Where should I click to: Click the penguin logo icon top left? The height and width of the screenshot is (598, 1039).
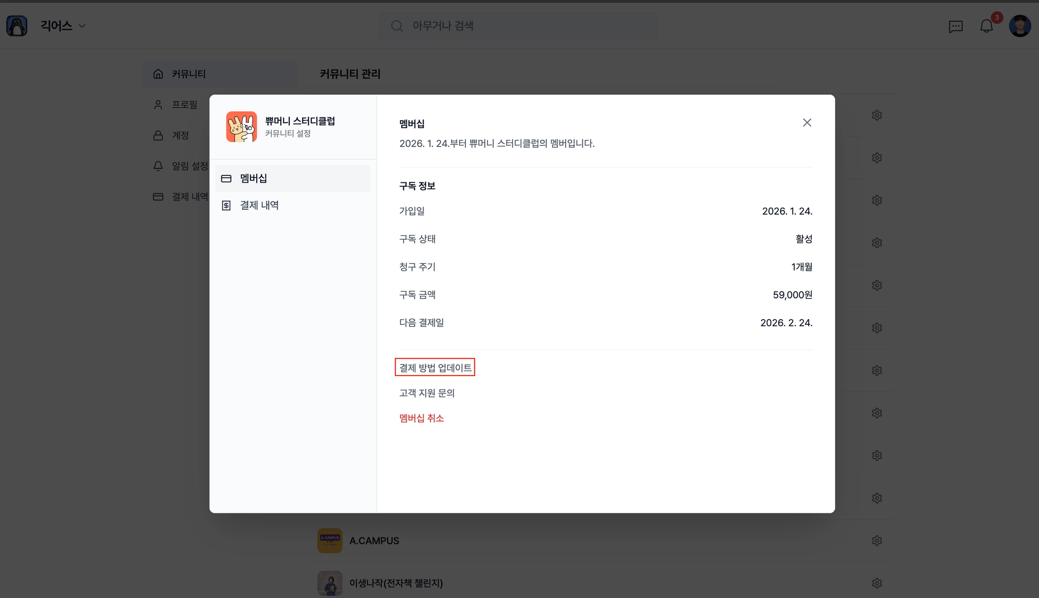pos(17,26)
